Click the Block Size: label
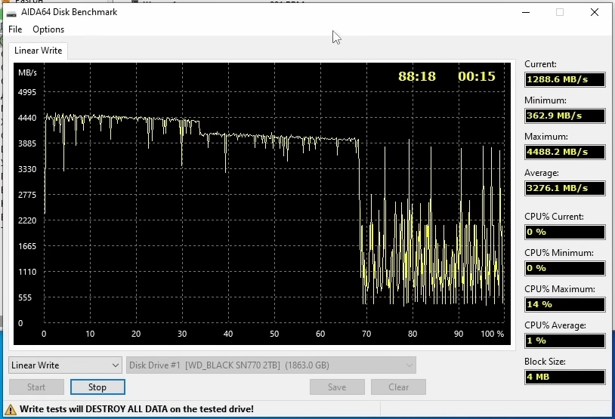The height and width of the screenshot is (419, 615). coord(545,362)
